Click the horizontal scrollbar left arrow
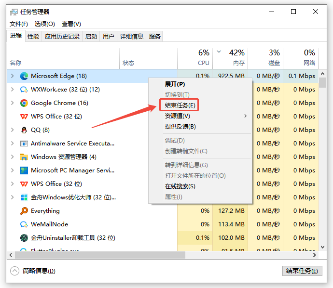Image resolution: width=333 pixels, height=288 pixels. pyautogui.click(x=11, y=255)
